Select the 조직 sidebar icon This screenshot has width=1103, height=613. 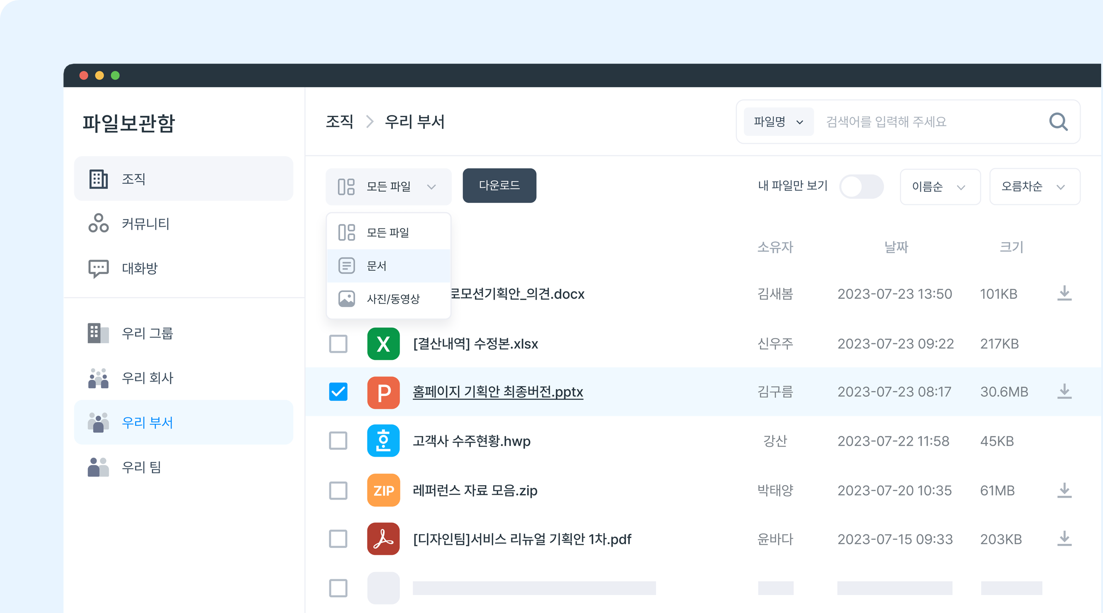point(98,179)
